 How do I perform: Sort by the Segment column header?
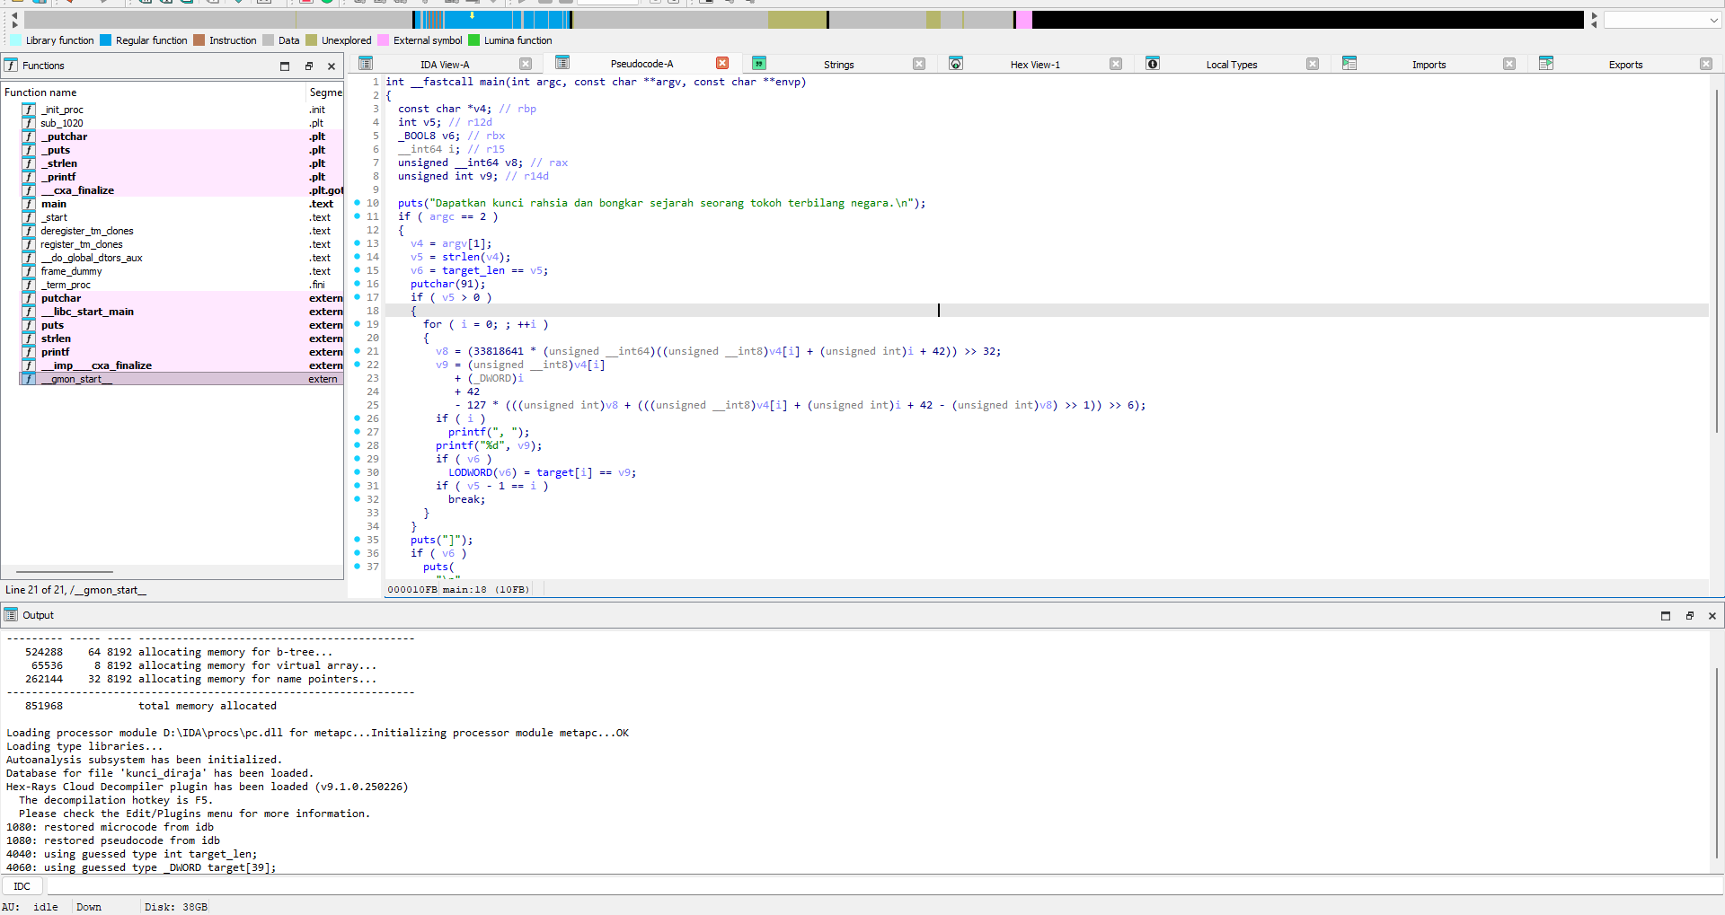pyautogui.click(x=325, y=92)
